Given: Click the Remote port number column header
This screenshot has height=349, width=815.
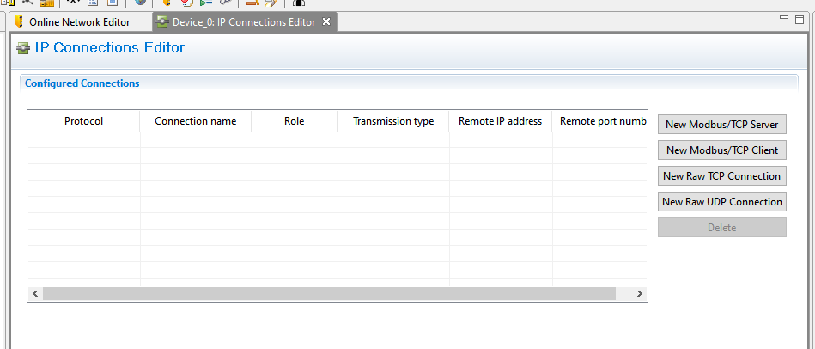Looking at the screenshot, I should coord(599,121).
